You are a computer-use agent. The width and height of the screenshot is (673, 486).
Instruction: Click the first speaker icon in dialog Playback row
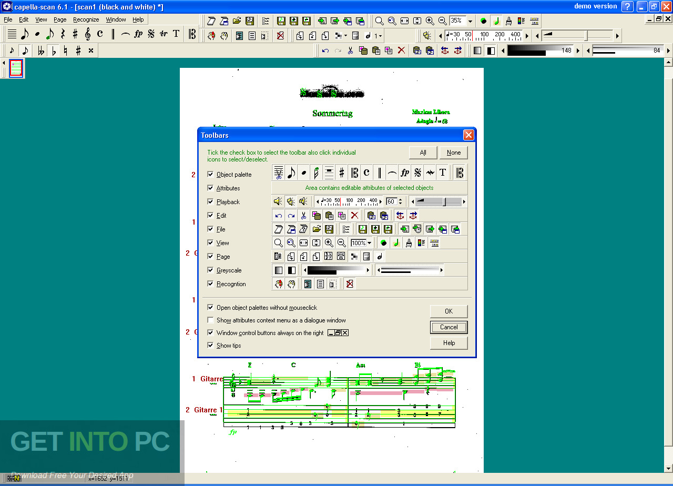(278, 201)
